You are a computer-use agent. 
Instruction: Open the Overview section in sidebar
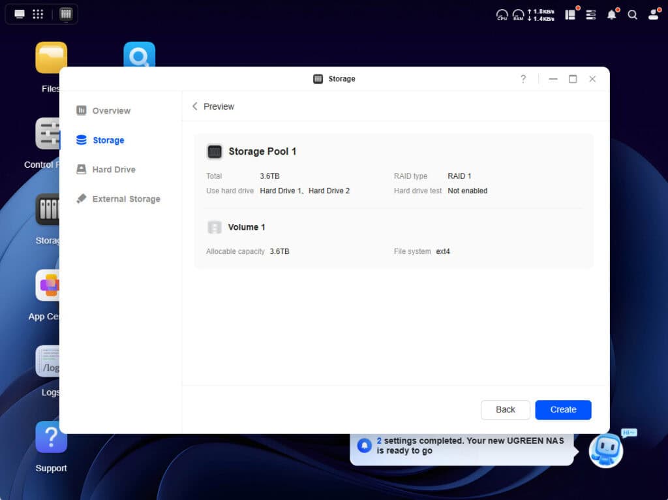(111, 111)
